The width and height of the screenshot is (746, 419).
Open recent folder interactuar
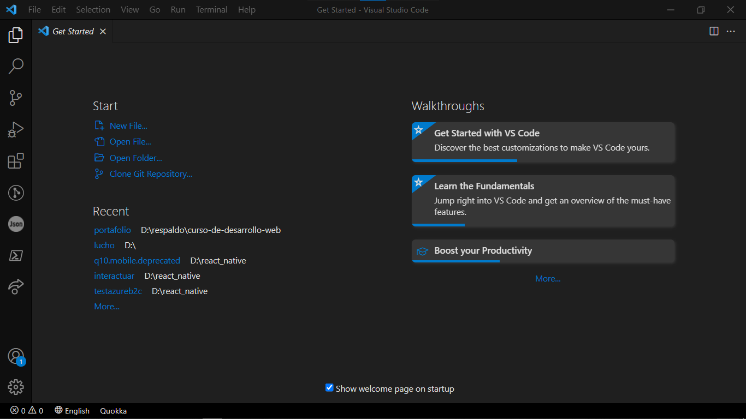[x=114, y=276]
